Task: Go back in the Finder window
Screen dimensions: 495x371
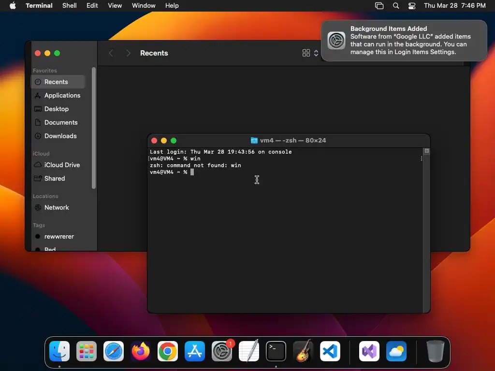Action: point(111,53)
